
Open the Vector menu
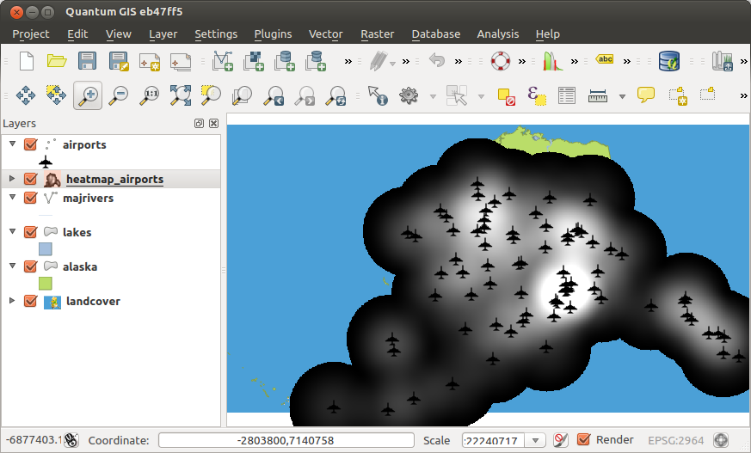325,34
